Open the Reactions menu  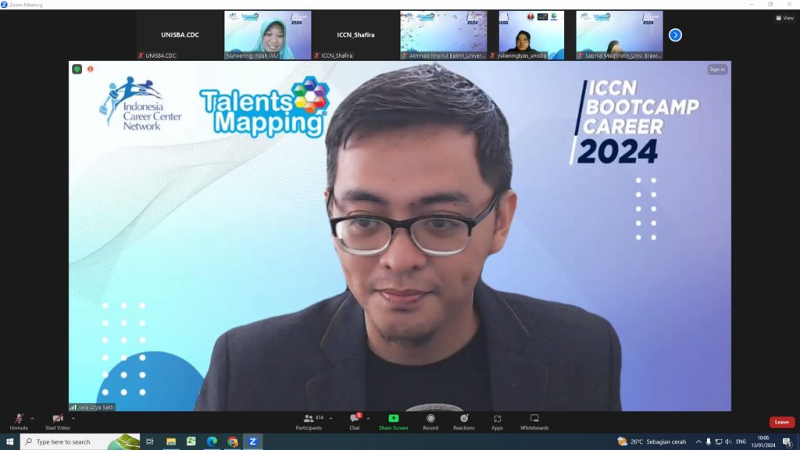pyautogui.click(x=463, y=420)
